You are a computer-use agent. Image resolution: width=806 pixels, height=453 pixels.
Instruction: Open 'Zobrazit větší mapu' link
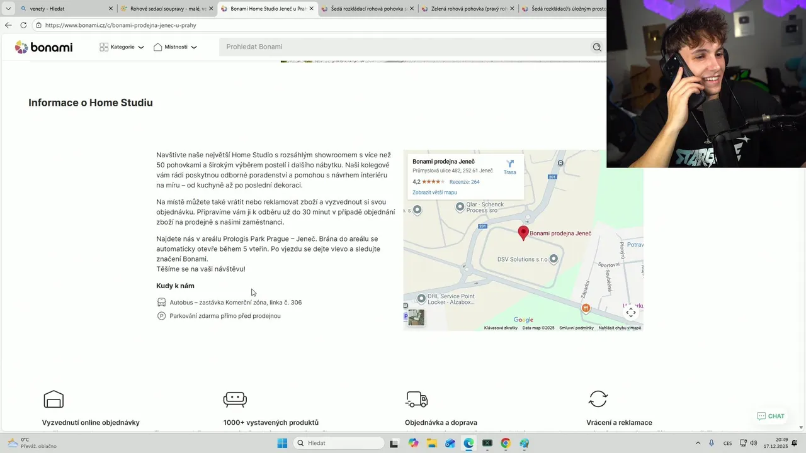coord(434,193)
